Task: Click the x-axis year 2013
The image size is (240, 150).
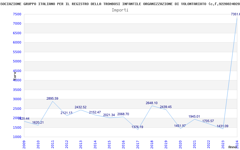Action: click(x=81, y=145)
